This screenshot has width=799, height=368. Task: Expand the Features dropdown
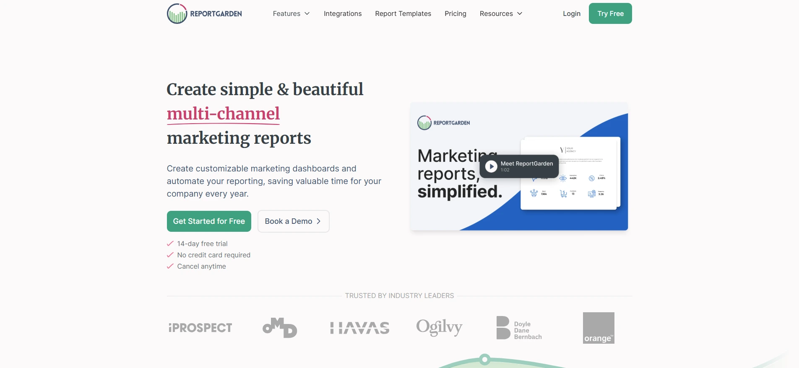tap(291, 13)
